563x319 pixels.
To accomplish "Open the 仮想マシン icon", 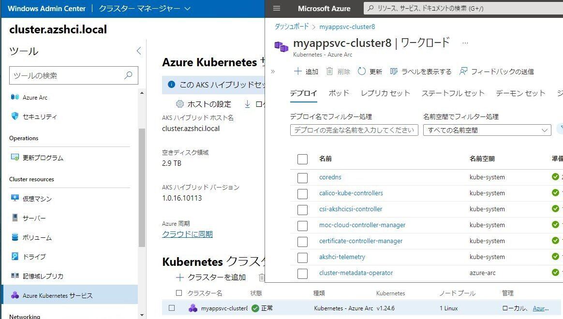I will (x=15, y=198).
